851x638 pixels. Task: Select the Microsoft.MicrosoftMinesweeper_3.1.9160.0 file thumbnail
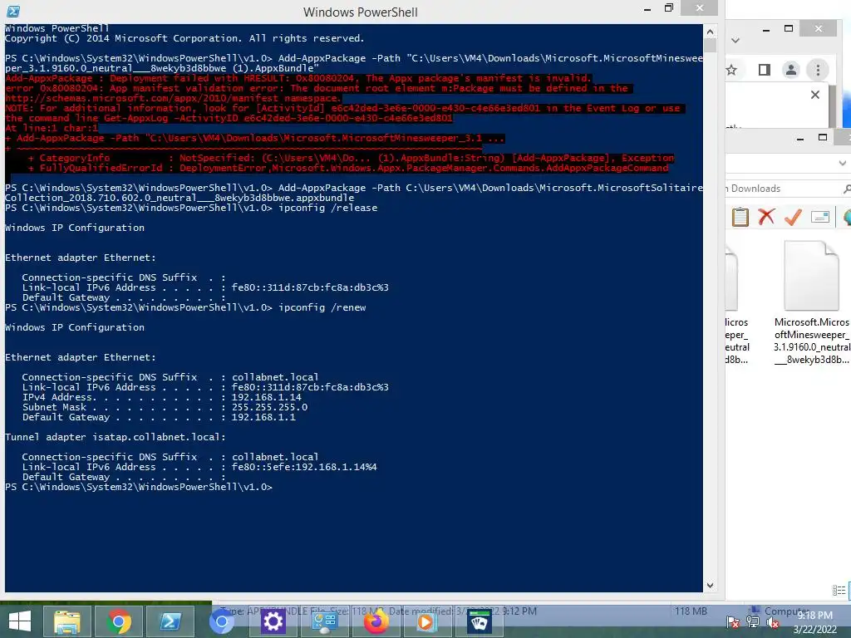coord(811,276)
